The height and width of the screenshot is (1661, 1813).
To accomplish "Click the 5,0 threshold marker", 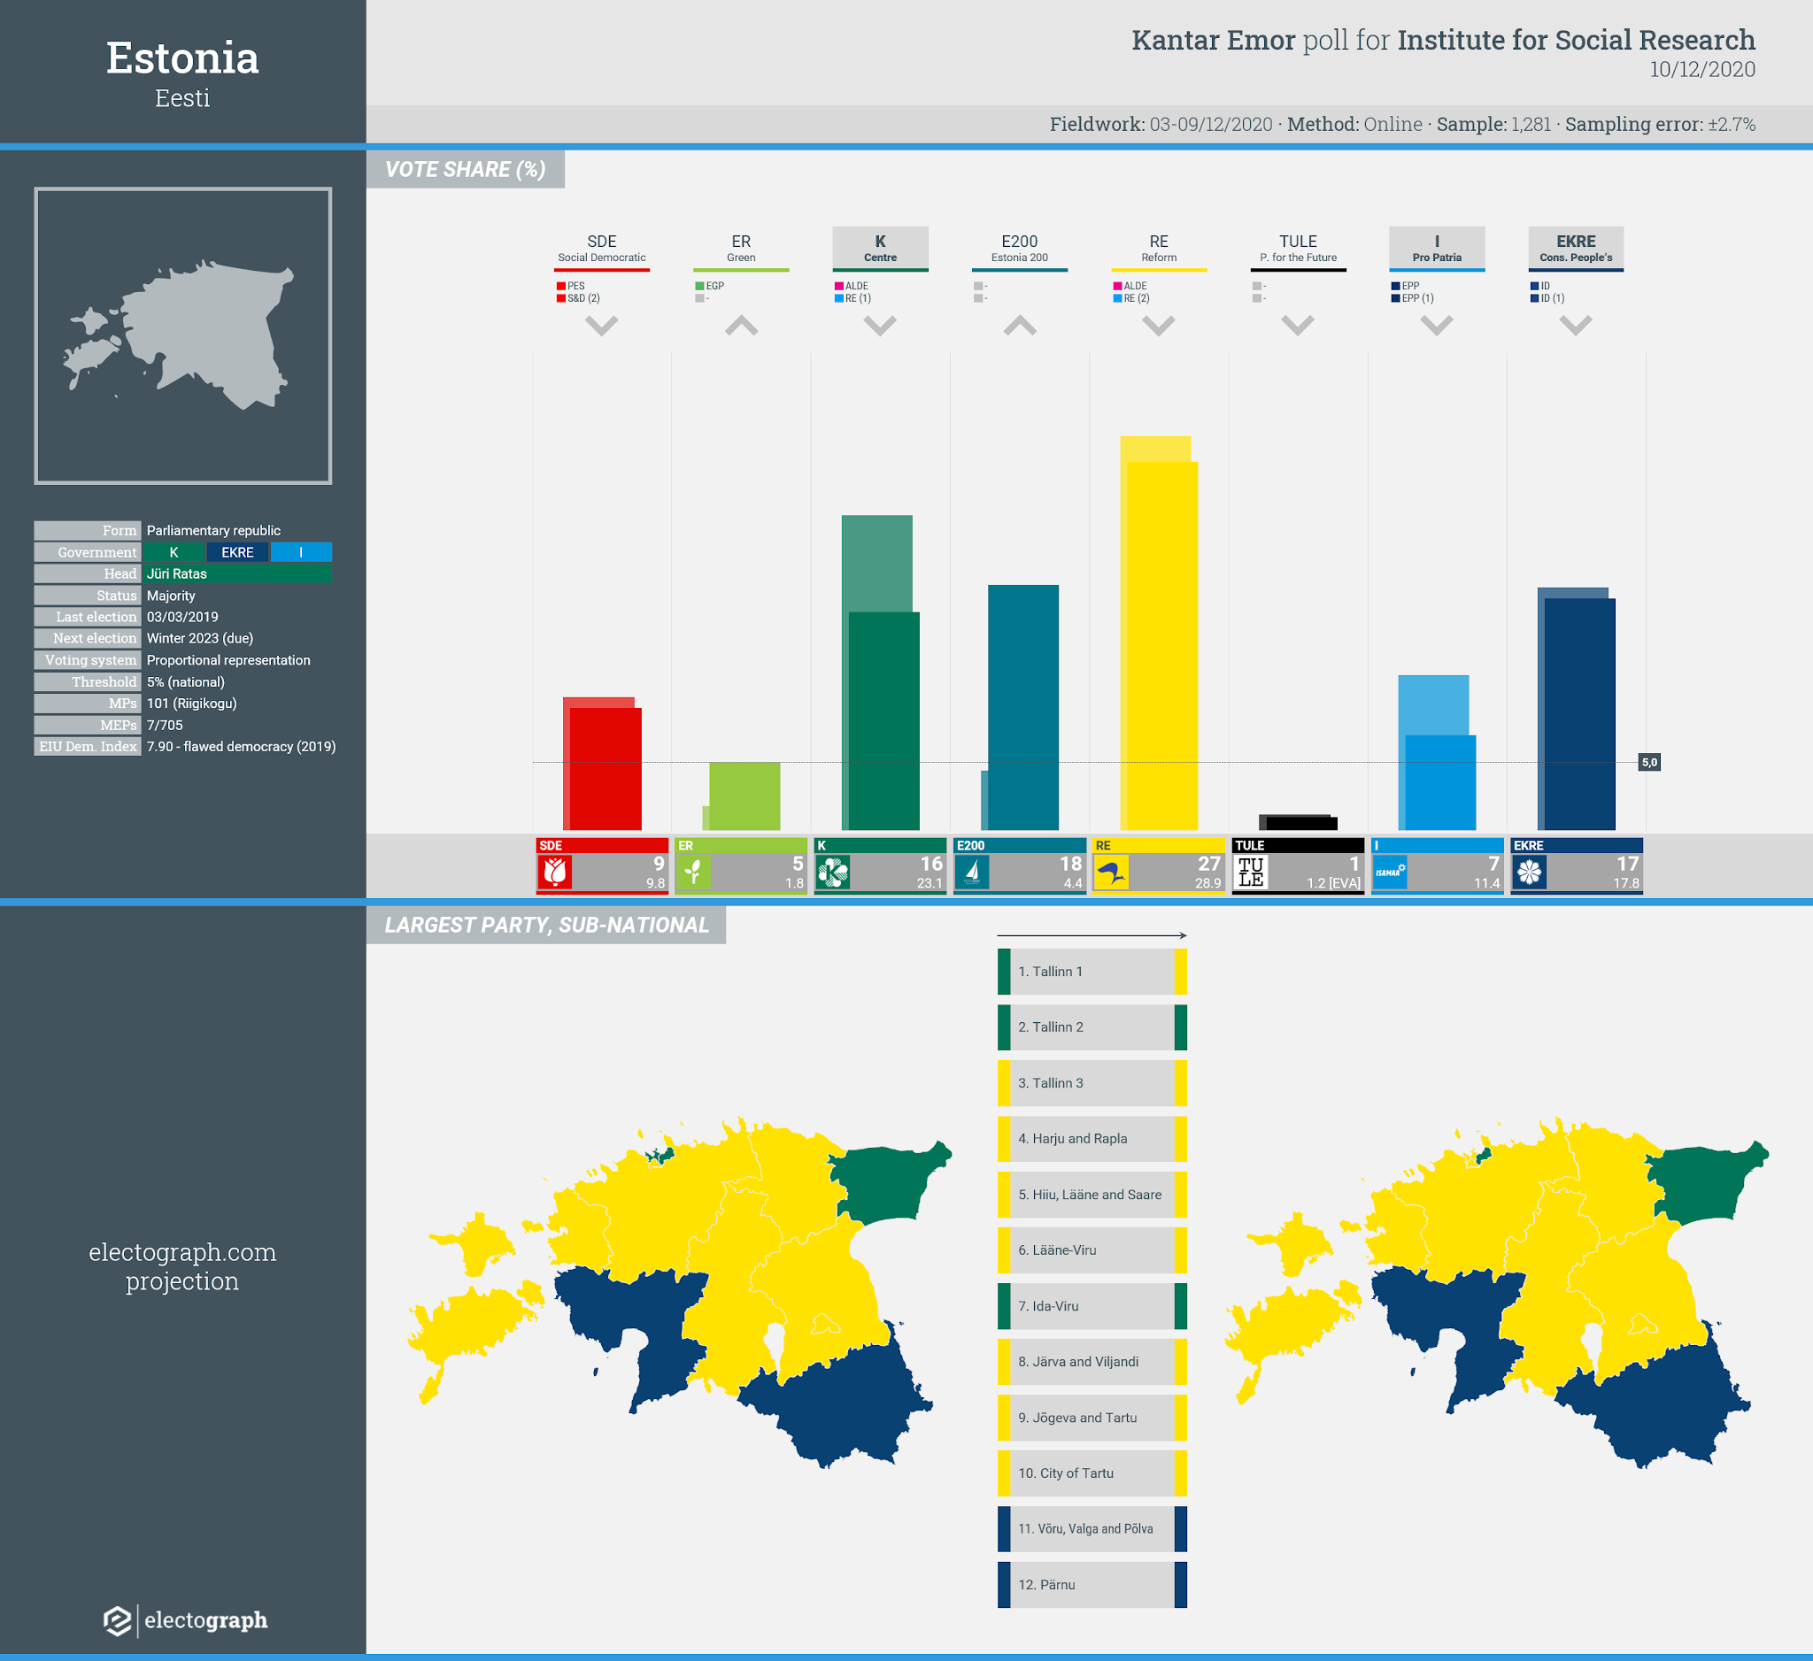I will (x=1649, y=762).
